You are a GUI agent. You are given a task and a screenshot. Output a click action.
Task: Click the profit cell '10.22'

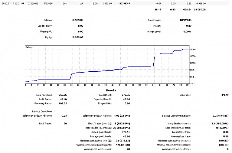tap(188, 3)
